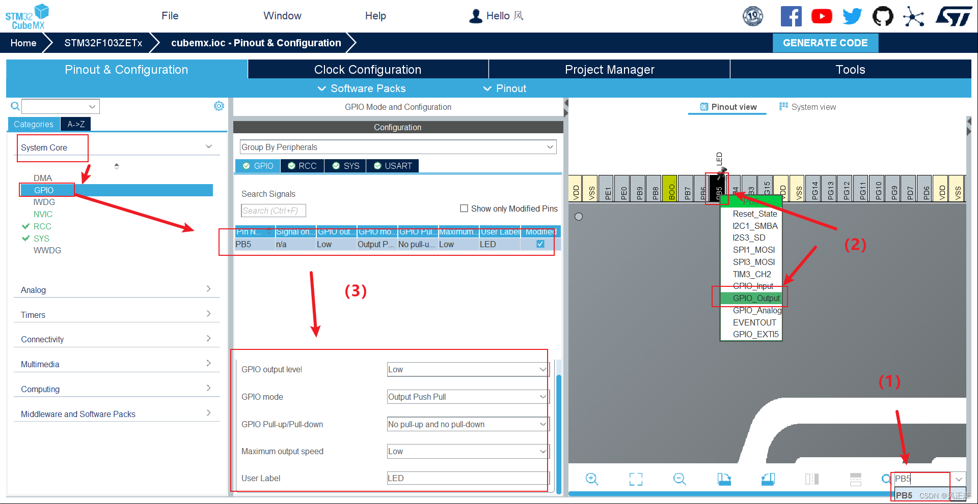
Task: Select the PE1 pin on the chip
Action: click(x=607, y=189)
